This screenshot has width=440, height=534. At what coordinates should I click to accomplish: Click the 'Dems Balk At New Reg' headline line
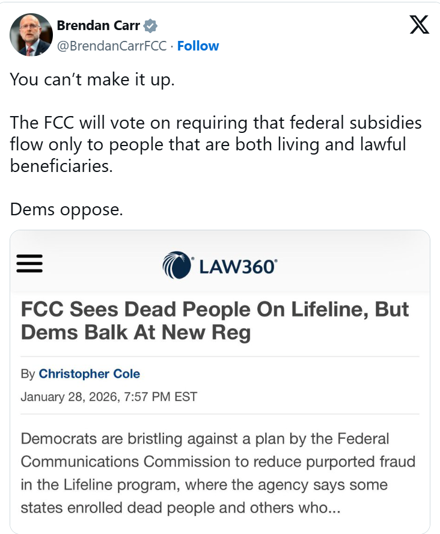[x=136, y=333]
